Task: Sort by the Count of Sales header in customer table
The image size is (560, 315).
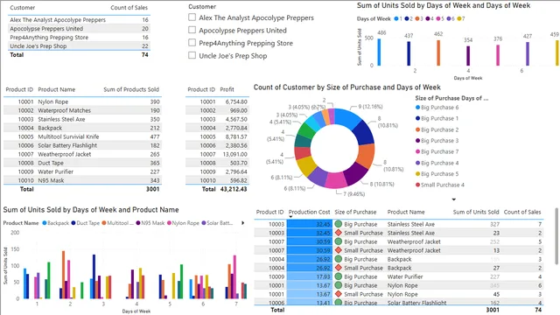Action: (129, 8)
